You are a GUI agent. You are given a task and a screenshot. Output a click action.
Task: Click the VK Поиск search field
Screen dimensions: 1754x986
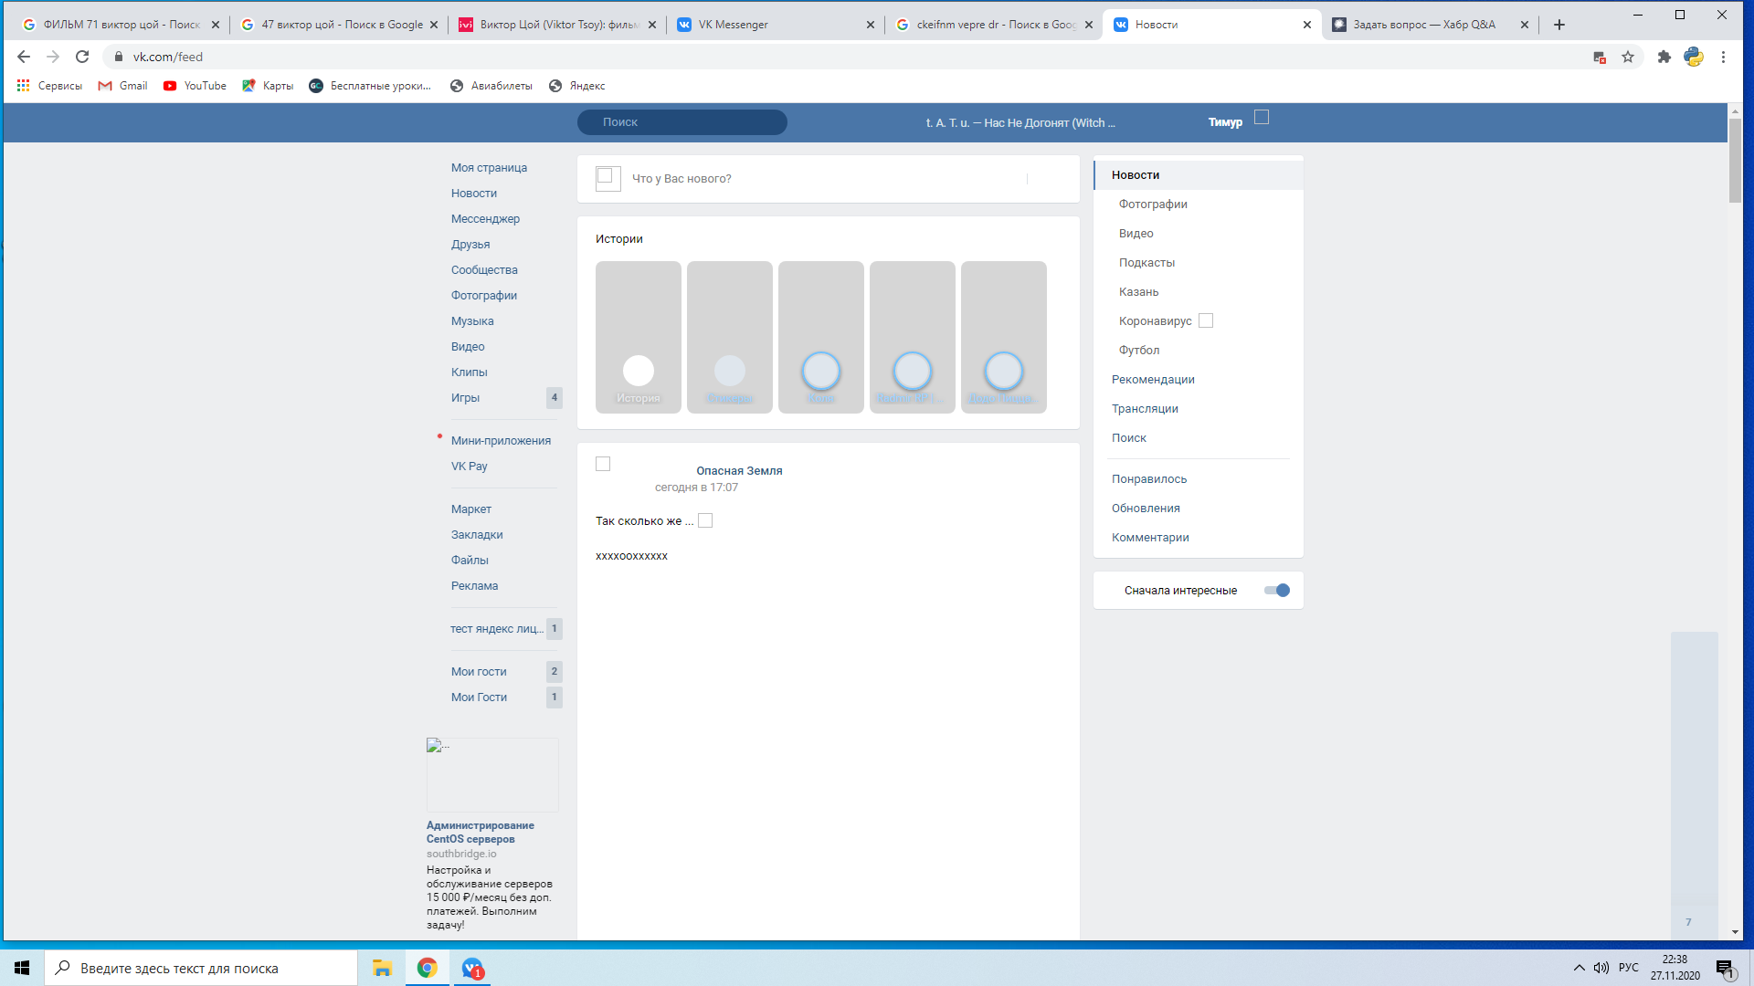pyautogui.click(x=682, y=122)
